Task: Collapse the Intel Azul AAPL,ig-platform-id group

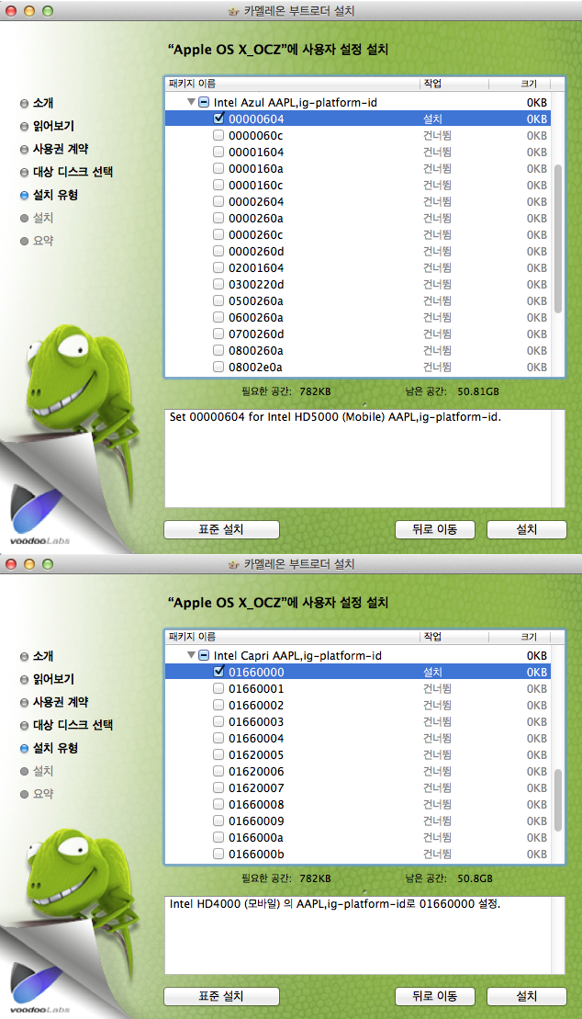Action: (x=191, y=103)
